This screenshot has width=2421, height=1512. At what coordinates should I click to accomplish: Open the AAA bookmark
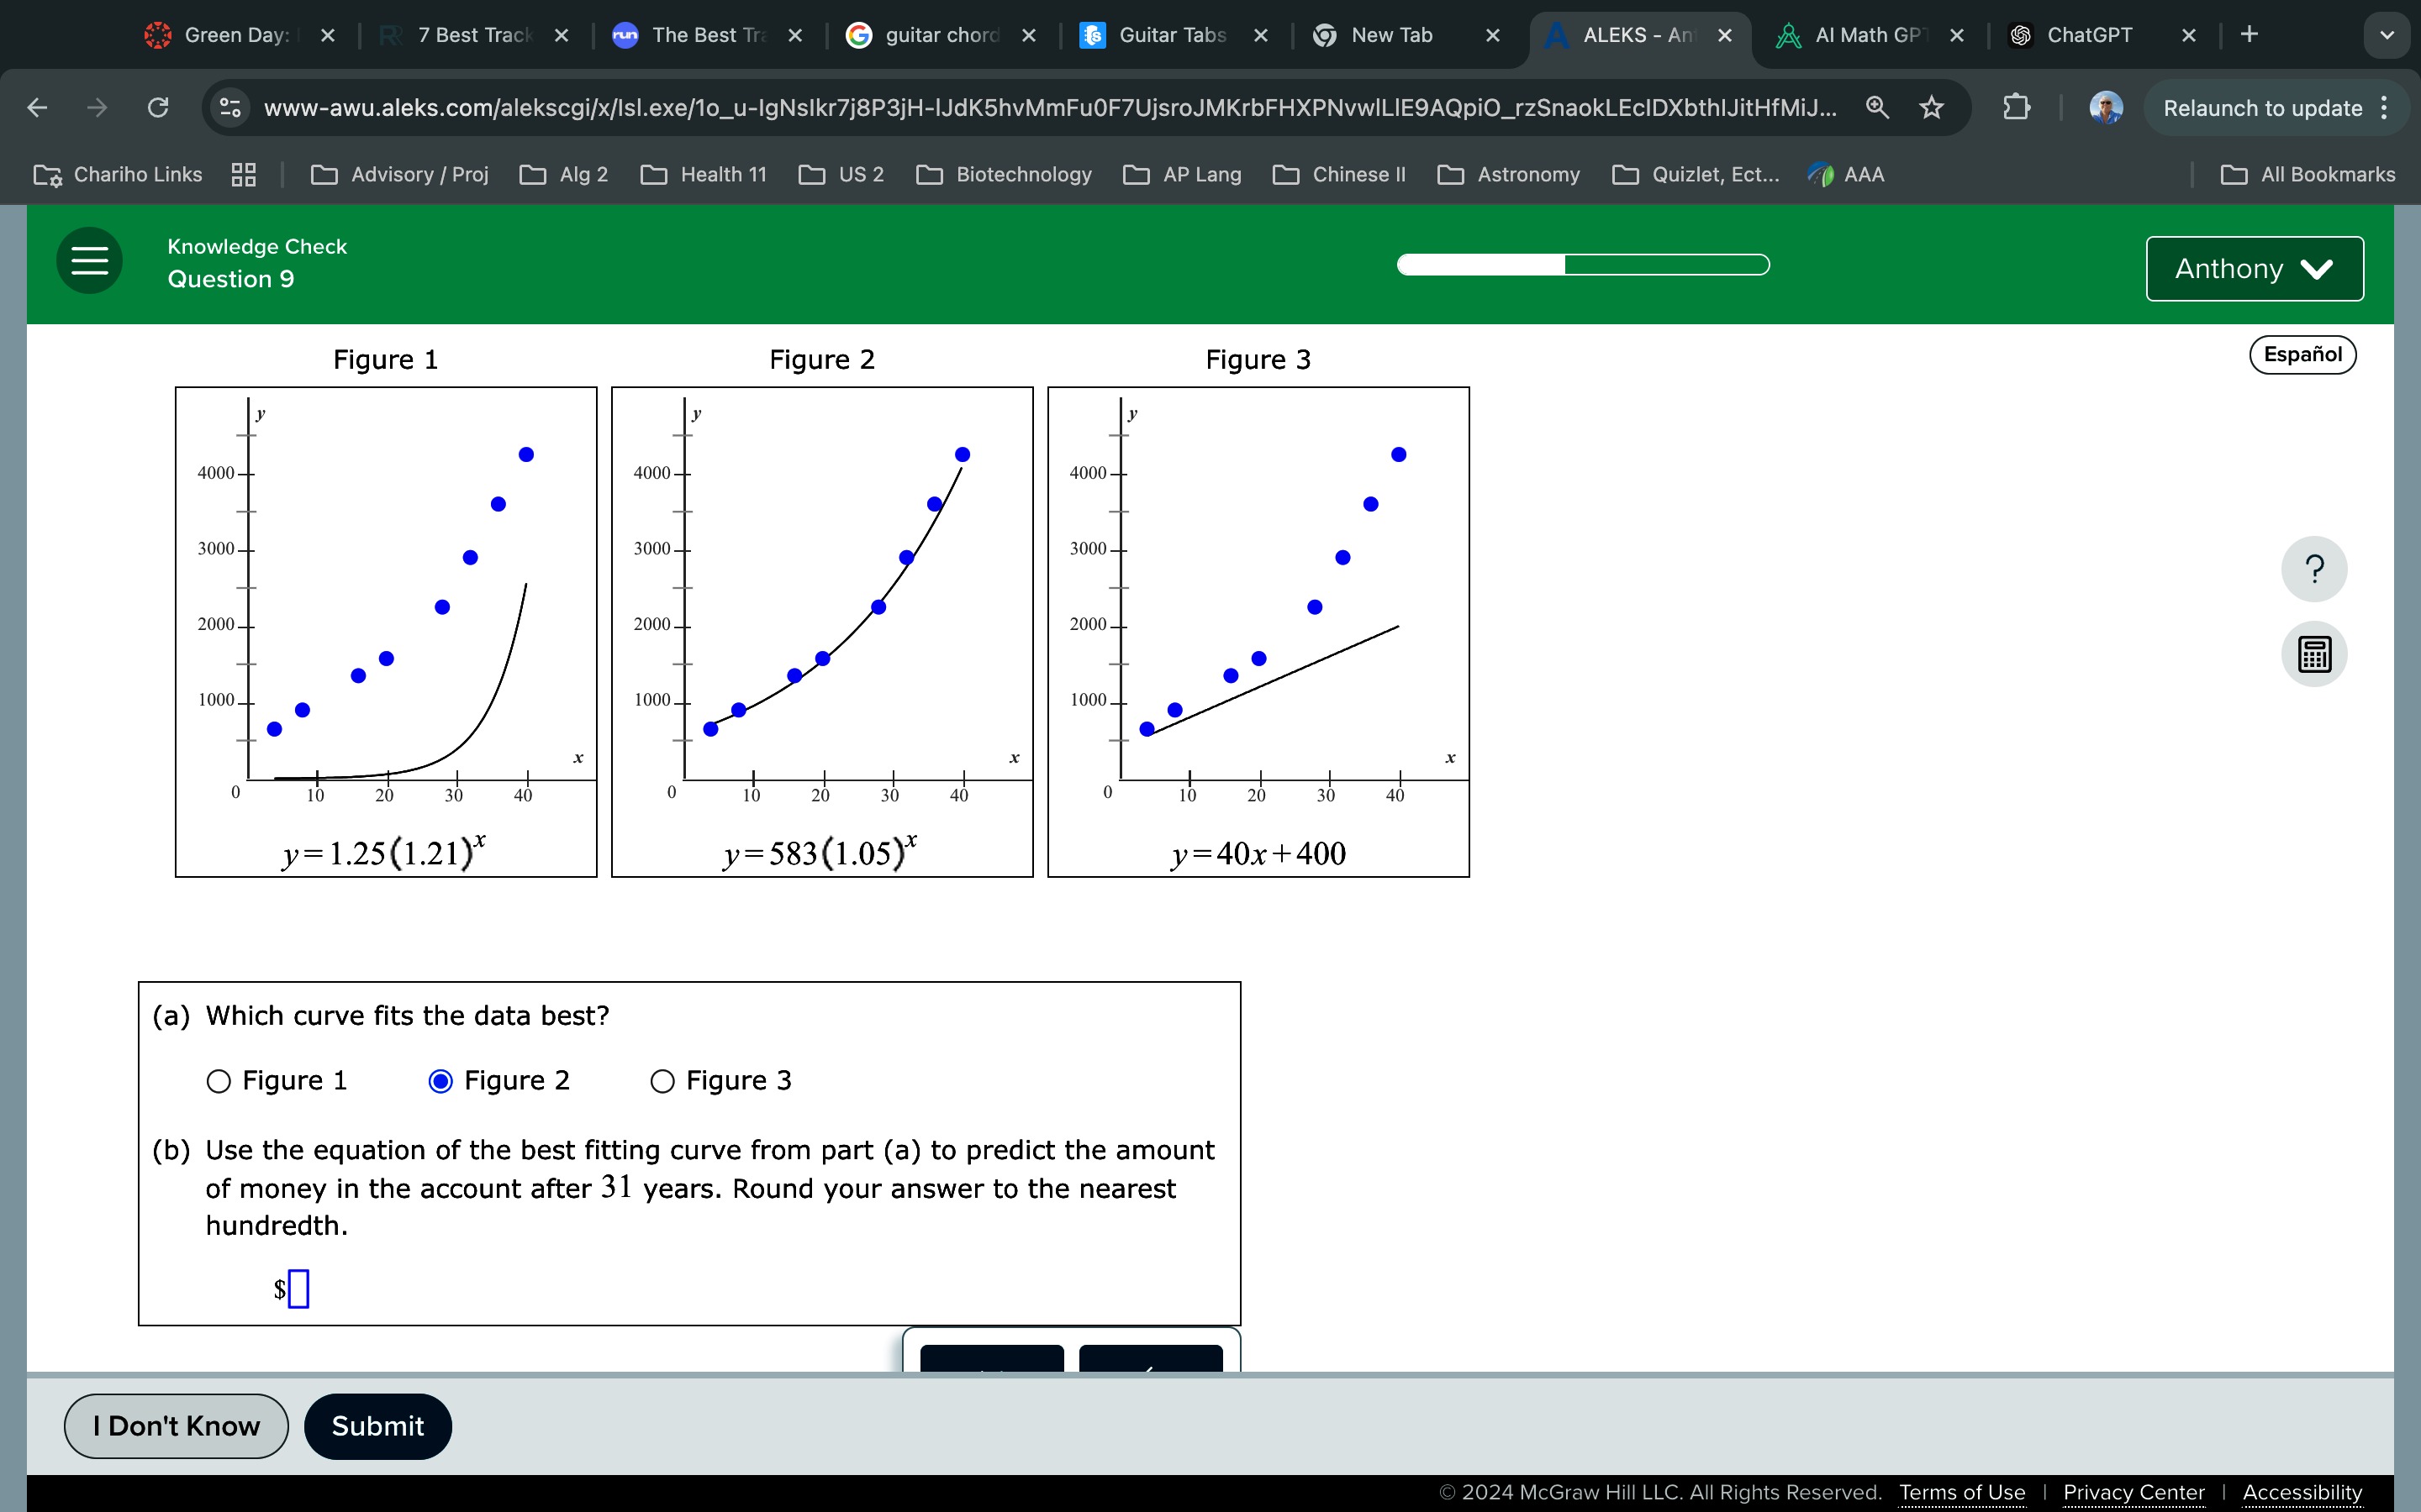pos(1846,175)
